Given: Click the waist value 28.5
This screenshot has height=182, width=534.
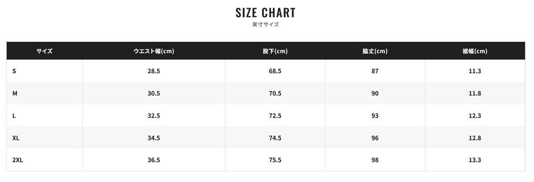Looking at the screenshot, I should [x=154, y=71].
